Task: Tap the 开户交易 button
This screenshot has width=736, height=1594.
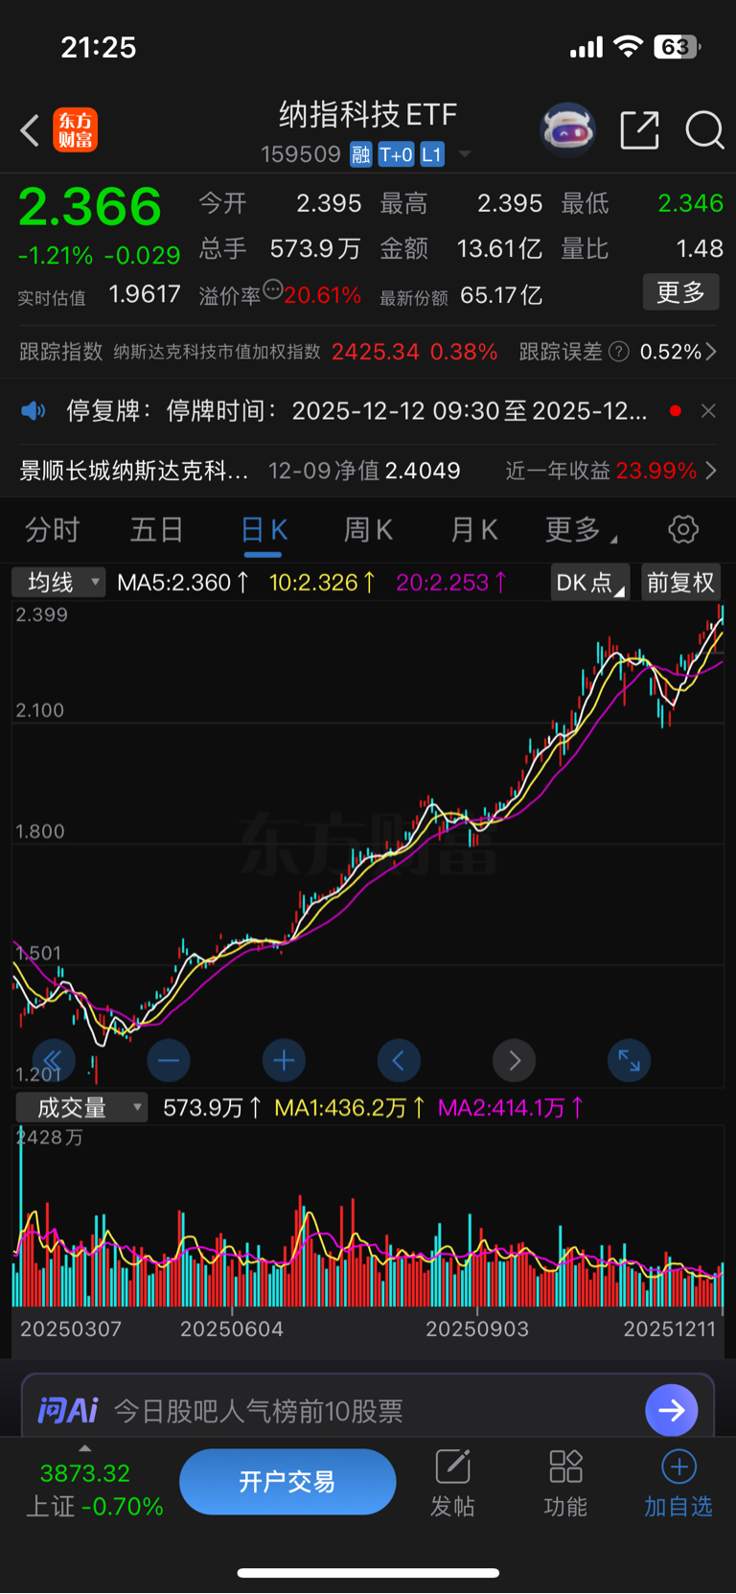Action: click(287, 1482)
